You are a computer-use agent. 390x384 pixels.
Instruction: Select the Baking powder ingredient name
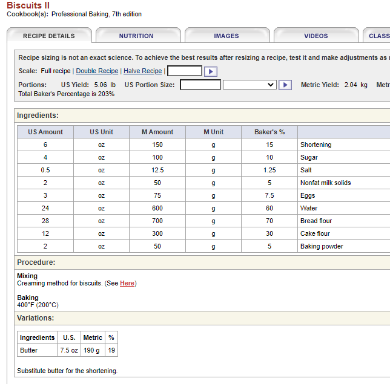[322, 246]
